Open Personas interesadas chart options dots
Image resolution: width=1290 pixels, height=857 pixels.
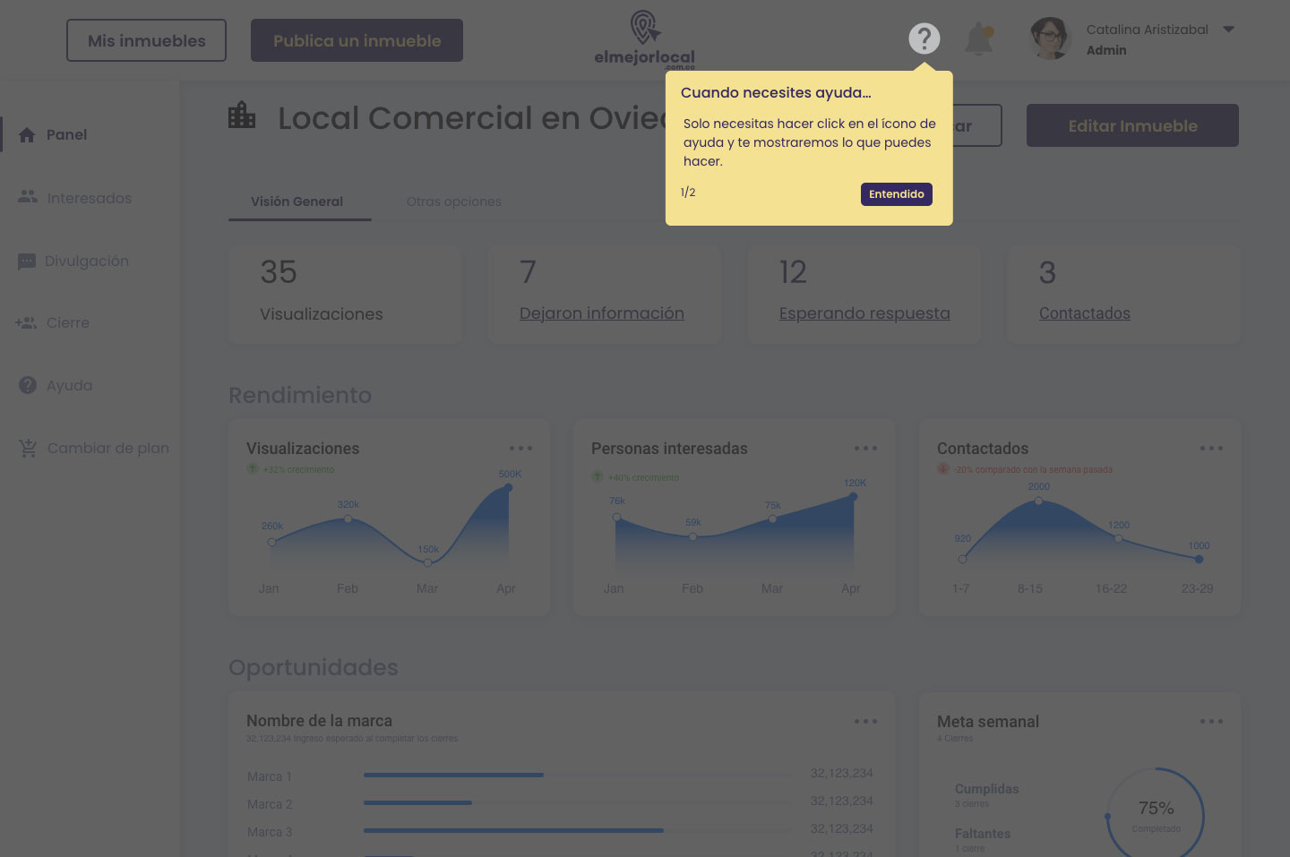pos(865,449)
